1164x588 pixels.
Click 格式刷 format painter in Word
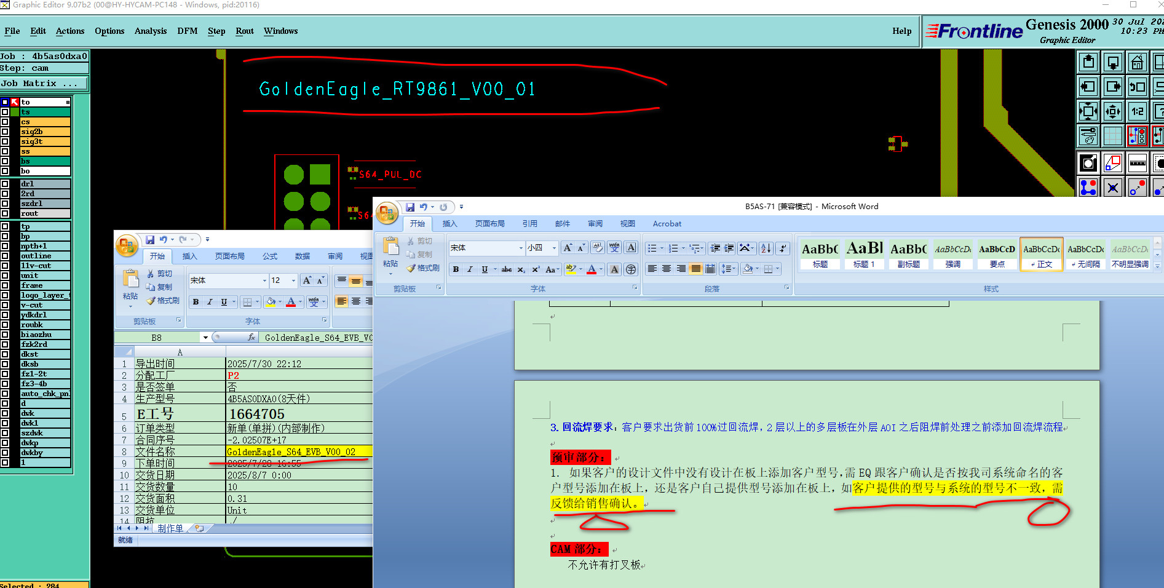[423, 268]
